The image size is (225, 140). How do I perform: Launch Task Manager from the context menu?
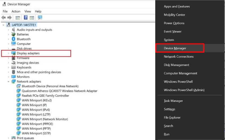(173, 101)
